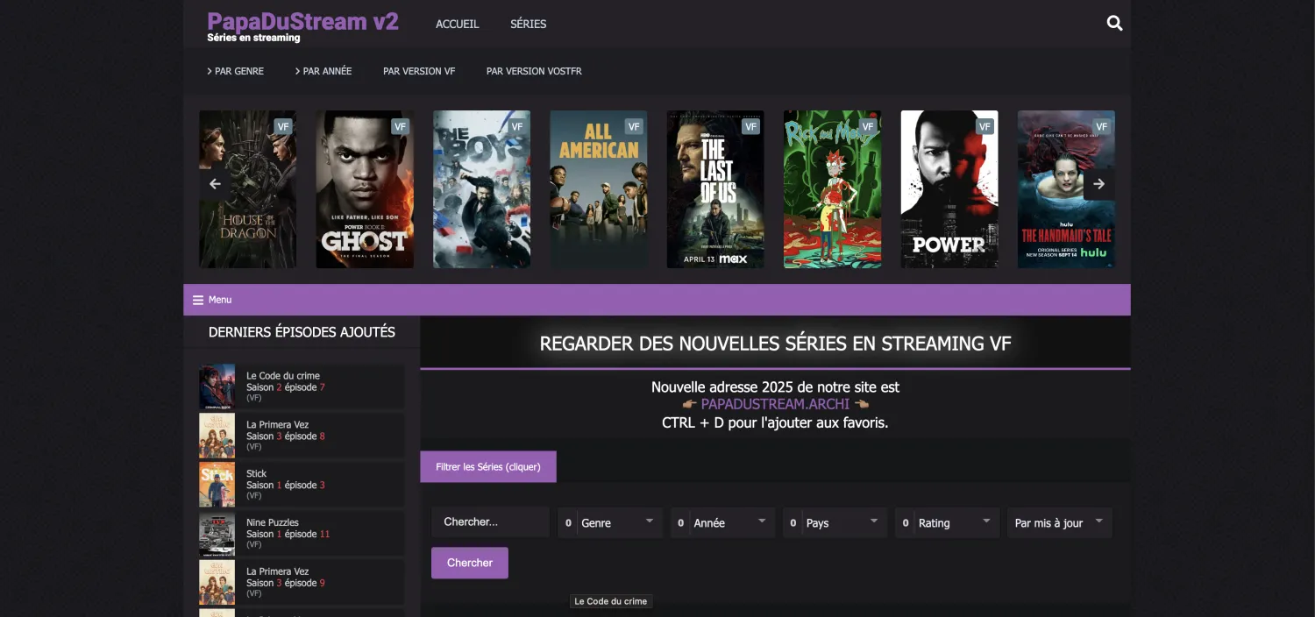1315x617 pixels.
Task: Open the search magnifier icon
Action: tap(1114, 23)
